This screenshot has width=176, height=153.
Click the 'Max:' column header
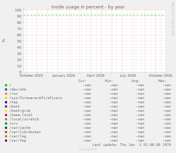click(162, 81)
